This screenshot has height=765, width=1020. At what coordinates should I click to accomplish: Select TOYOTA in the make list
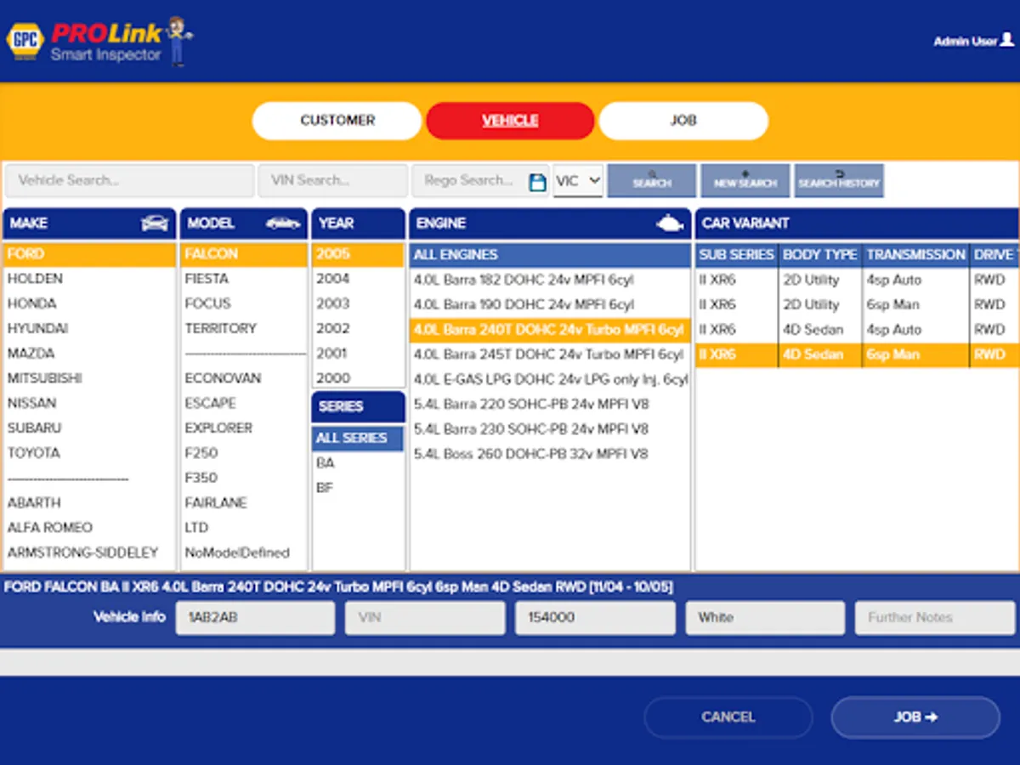[x=89, y=453]
